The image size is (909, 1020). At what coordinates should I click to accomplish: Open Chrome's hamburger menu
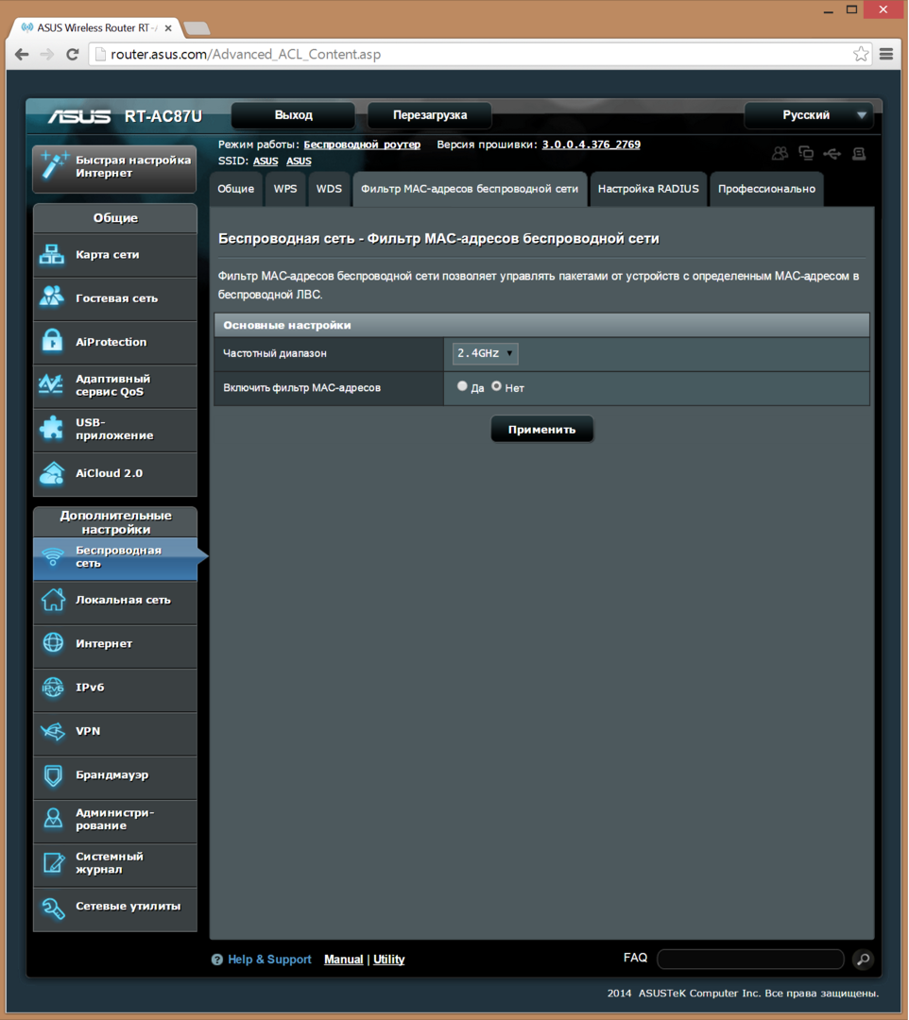(x=886, y=54)
